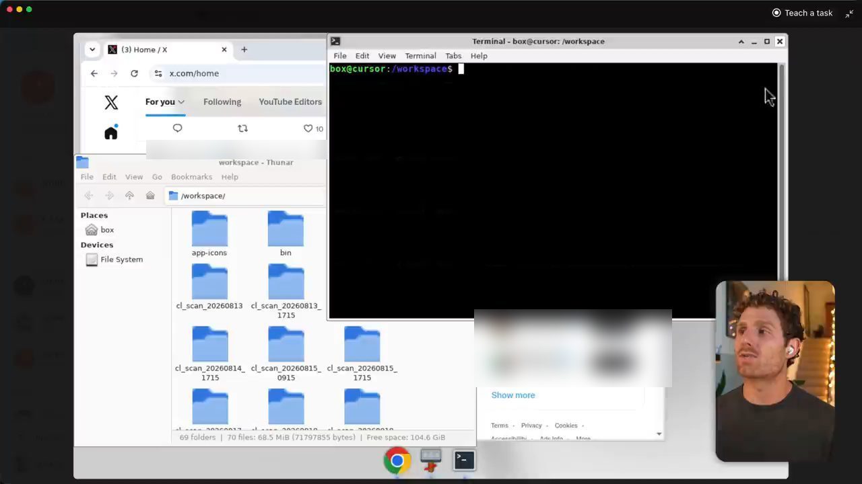Switch to the Following tab on X
This screenshot has height=484, width=862.
[x=222, y=102]
